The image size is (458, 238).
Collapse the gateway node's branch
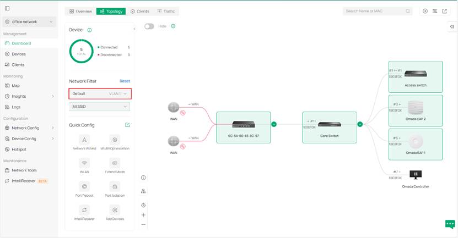click(274, 124)
